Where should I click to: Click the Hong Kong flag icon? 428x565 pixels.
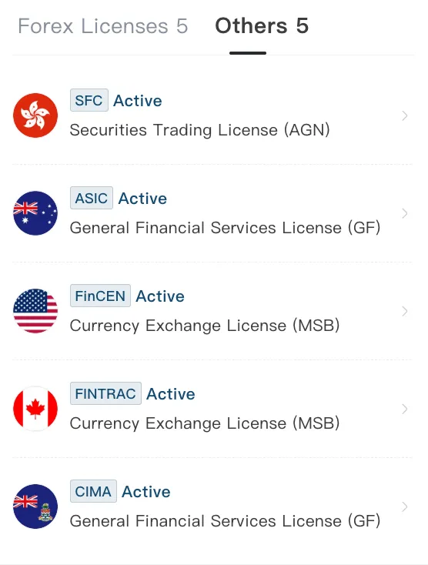click(35, 115)
